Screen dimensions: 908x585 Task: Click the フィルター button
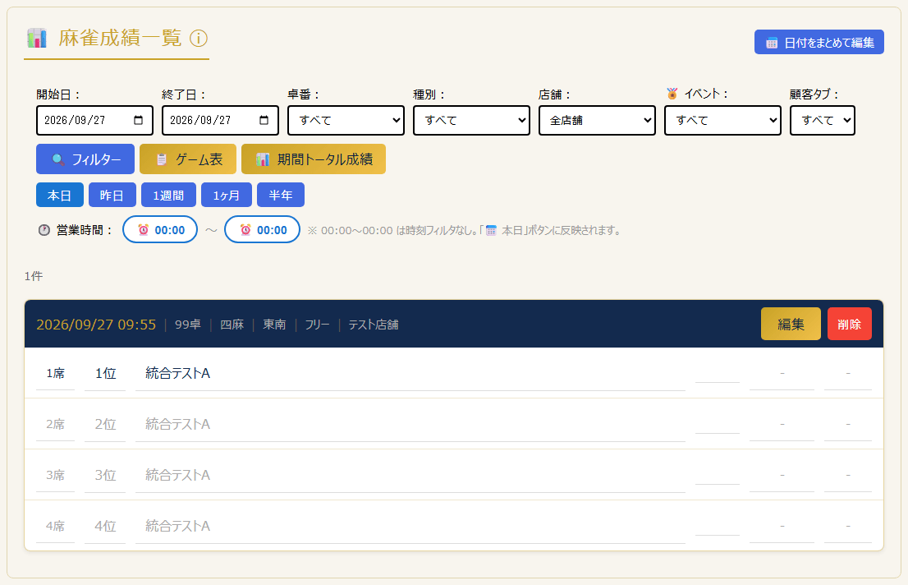[x=85, y=159]
